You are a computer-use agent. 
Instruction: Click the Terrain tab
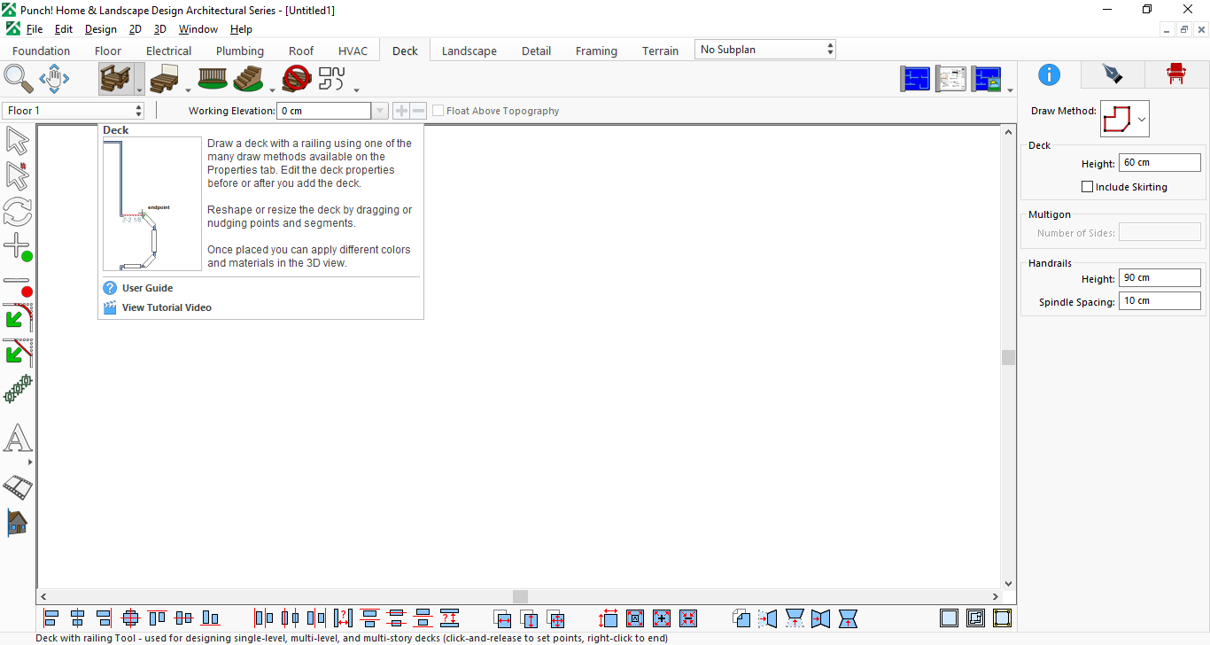tap(661, 51)
